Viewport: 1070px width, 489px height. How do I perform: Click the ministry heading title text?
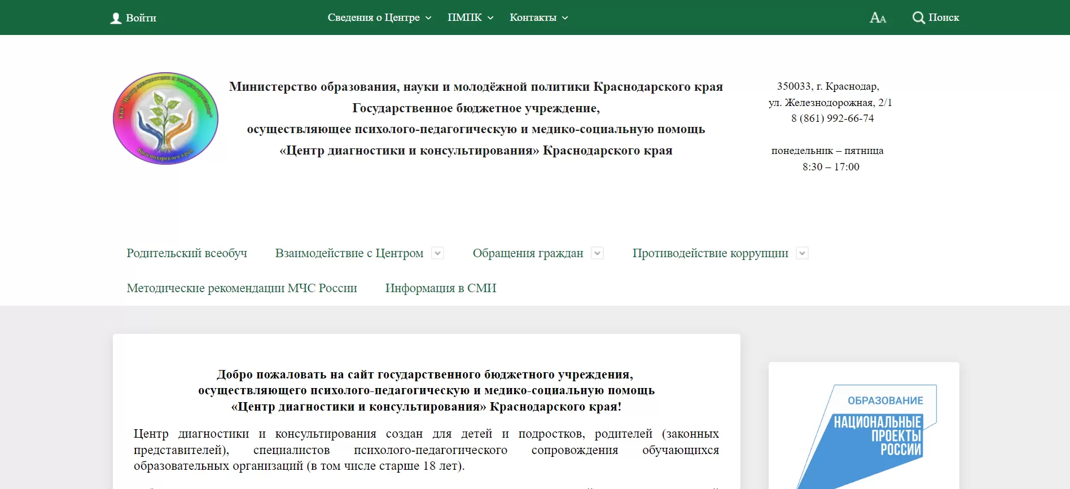[476, 87]
